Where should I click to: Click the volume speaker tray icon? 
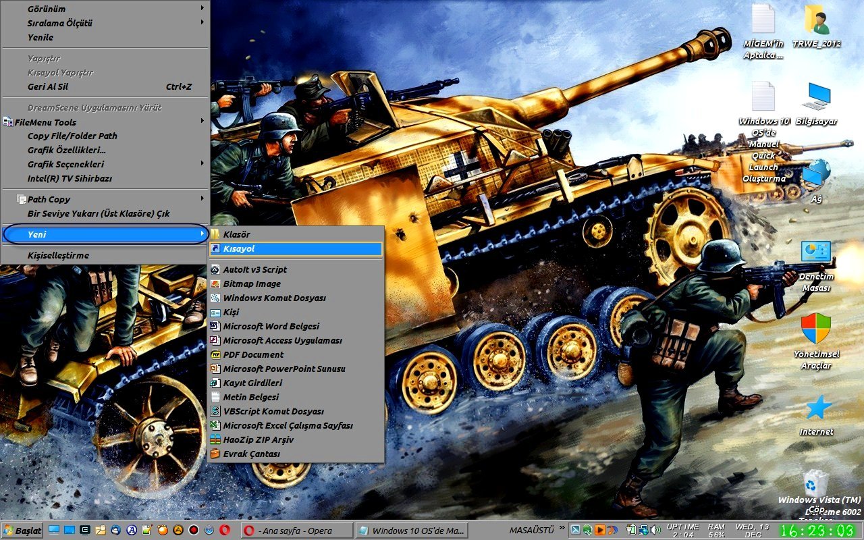point(655,530)
